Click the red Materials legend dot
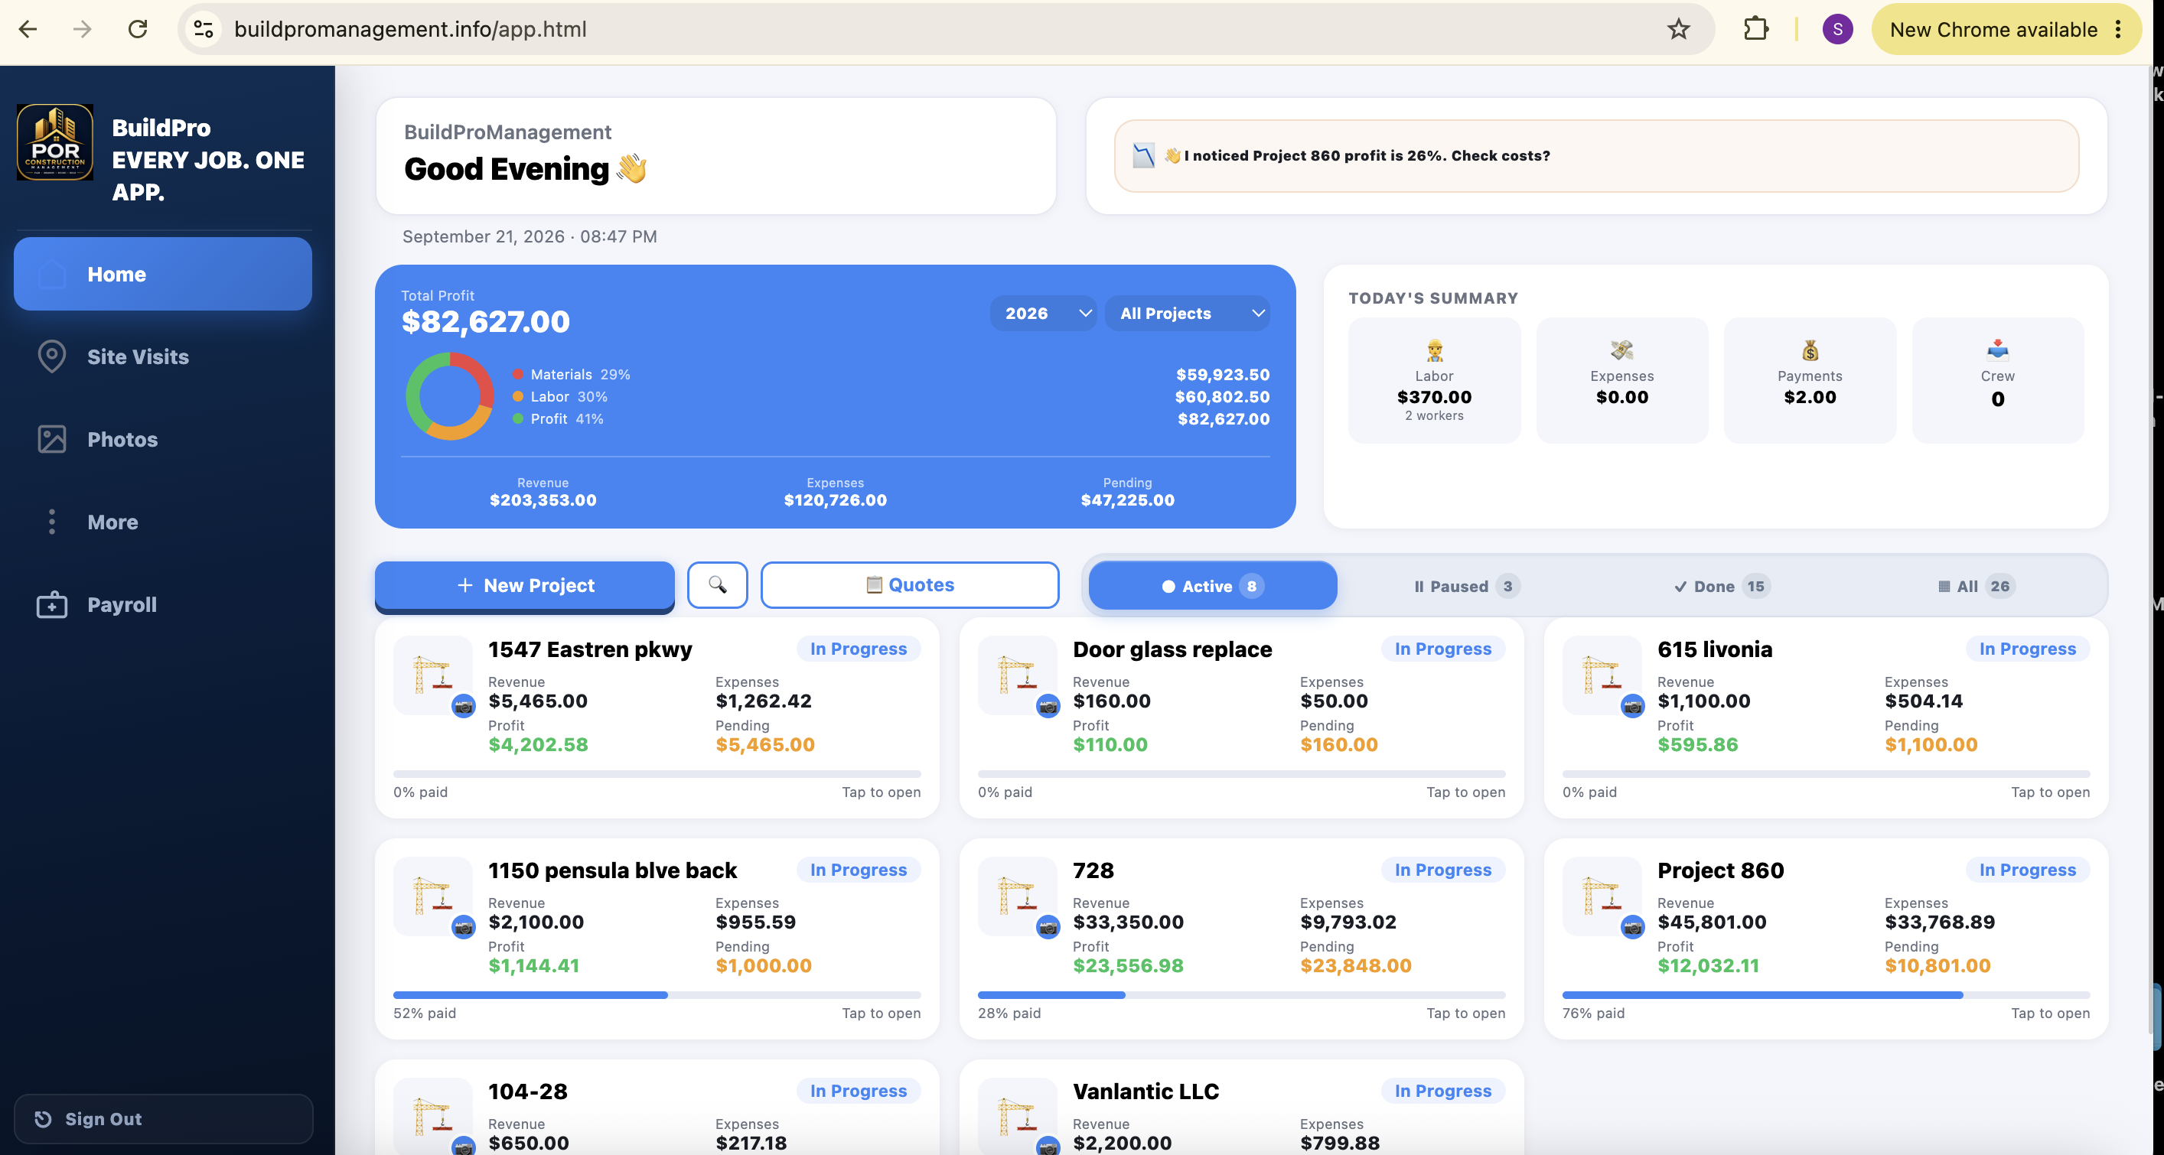 pyautogui.click(x=517, y=375)
